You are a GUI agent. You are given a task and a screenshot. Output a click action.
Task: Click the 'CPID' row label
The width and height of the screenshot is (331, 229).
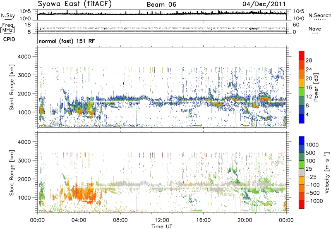coord(9,39)
